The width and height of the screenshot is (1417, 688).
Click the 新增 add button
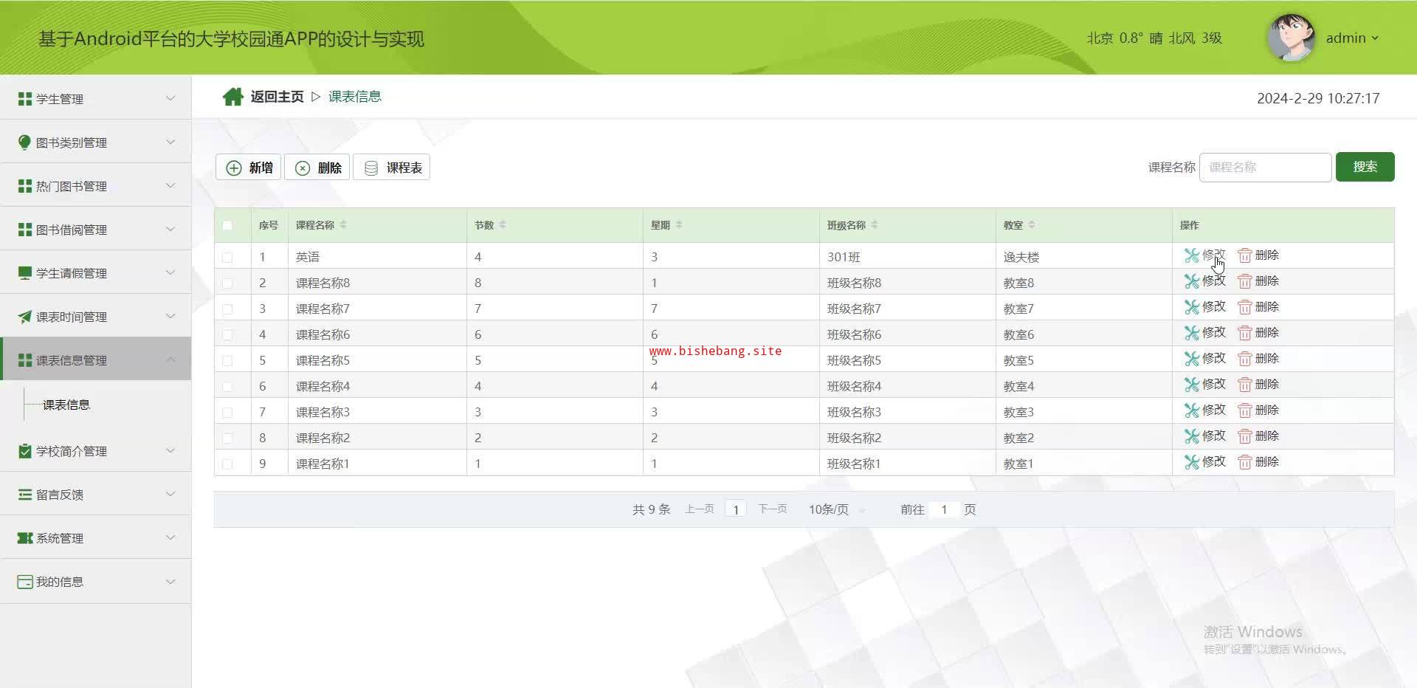point(249,168)
